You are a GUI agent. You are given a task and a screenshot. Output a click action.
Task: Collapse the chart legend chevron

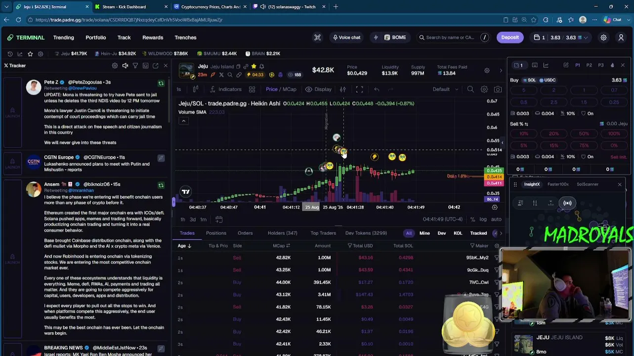(x=183, y=121)
